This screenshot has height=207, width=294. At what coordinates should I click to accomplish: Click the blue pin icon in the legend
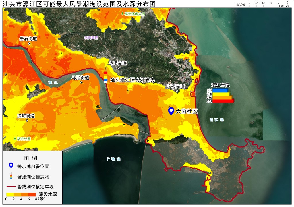(x=11, y=165)
